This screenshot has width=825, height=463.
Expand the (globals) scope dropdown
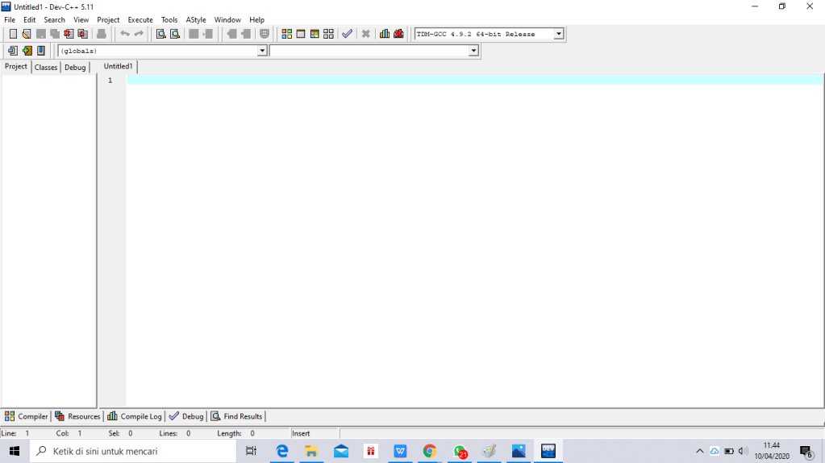click(262, 51)
